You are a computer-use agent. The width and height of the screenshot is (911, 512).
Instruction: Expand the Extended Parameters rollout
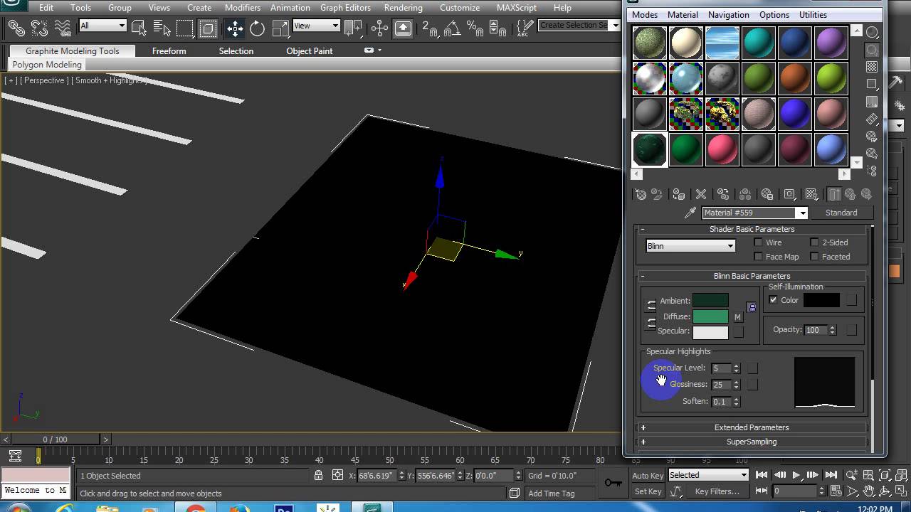coord(752,427)
